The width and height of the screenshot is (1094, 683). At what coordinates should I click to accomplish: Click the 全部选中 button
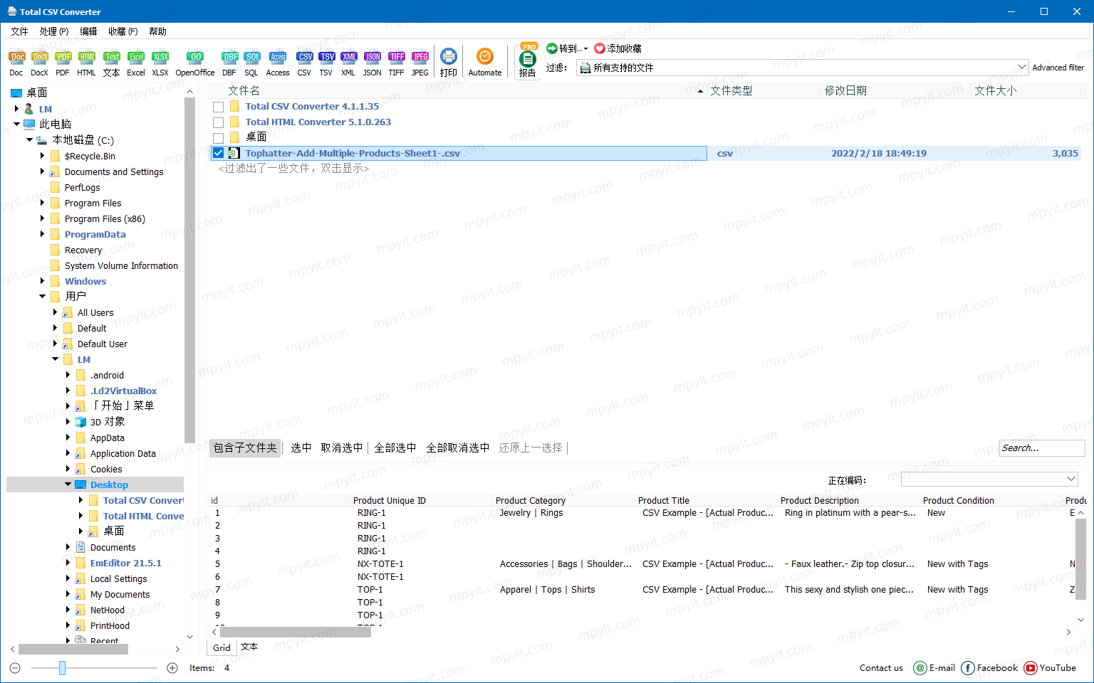coord(395,448)
